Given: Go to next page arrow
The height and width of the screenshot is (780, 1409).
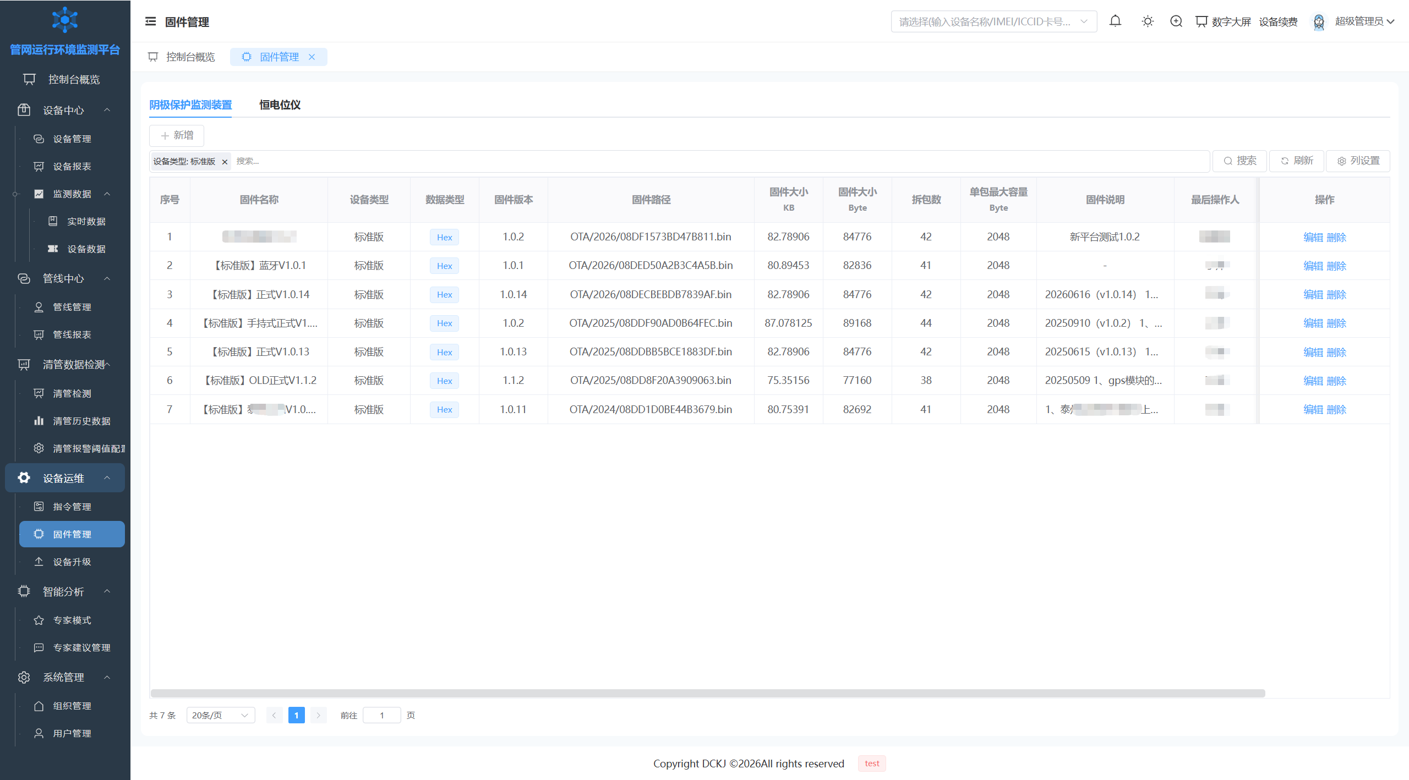Looking at the screenshot, I should point(318,715).
